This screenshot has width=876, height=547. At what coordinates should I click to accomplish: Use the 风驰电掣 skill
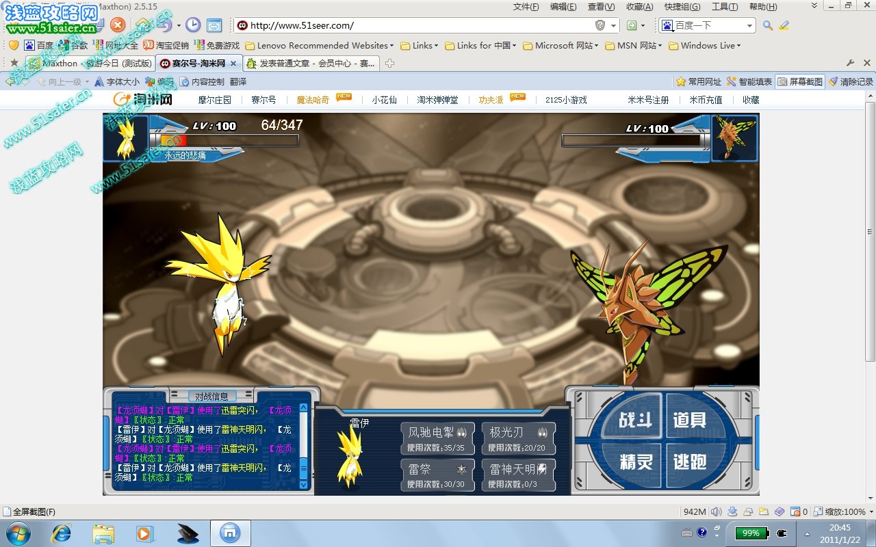[x=437, y=438]
